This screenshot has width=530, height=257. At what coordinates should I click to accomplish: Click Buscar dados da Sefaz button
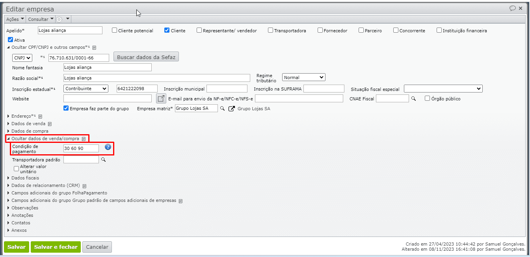146,57
